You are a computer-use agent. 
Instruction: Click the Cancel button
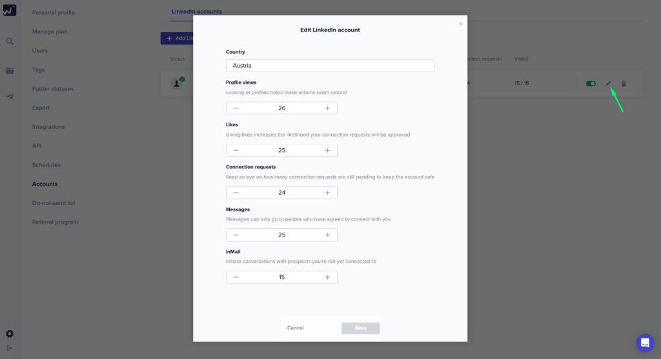point(296,328)
